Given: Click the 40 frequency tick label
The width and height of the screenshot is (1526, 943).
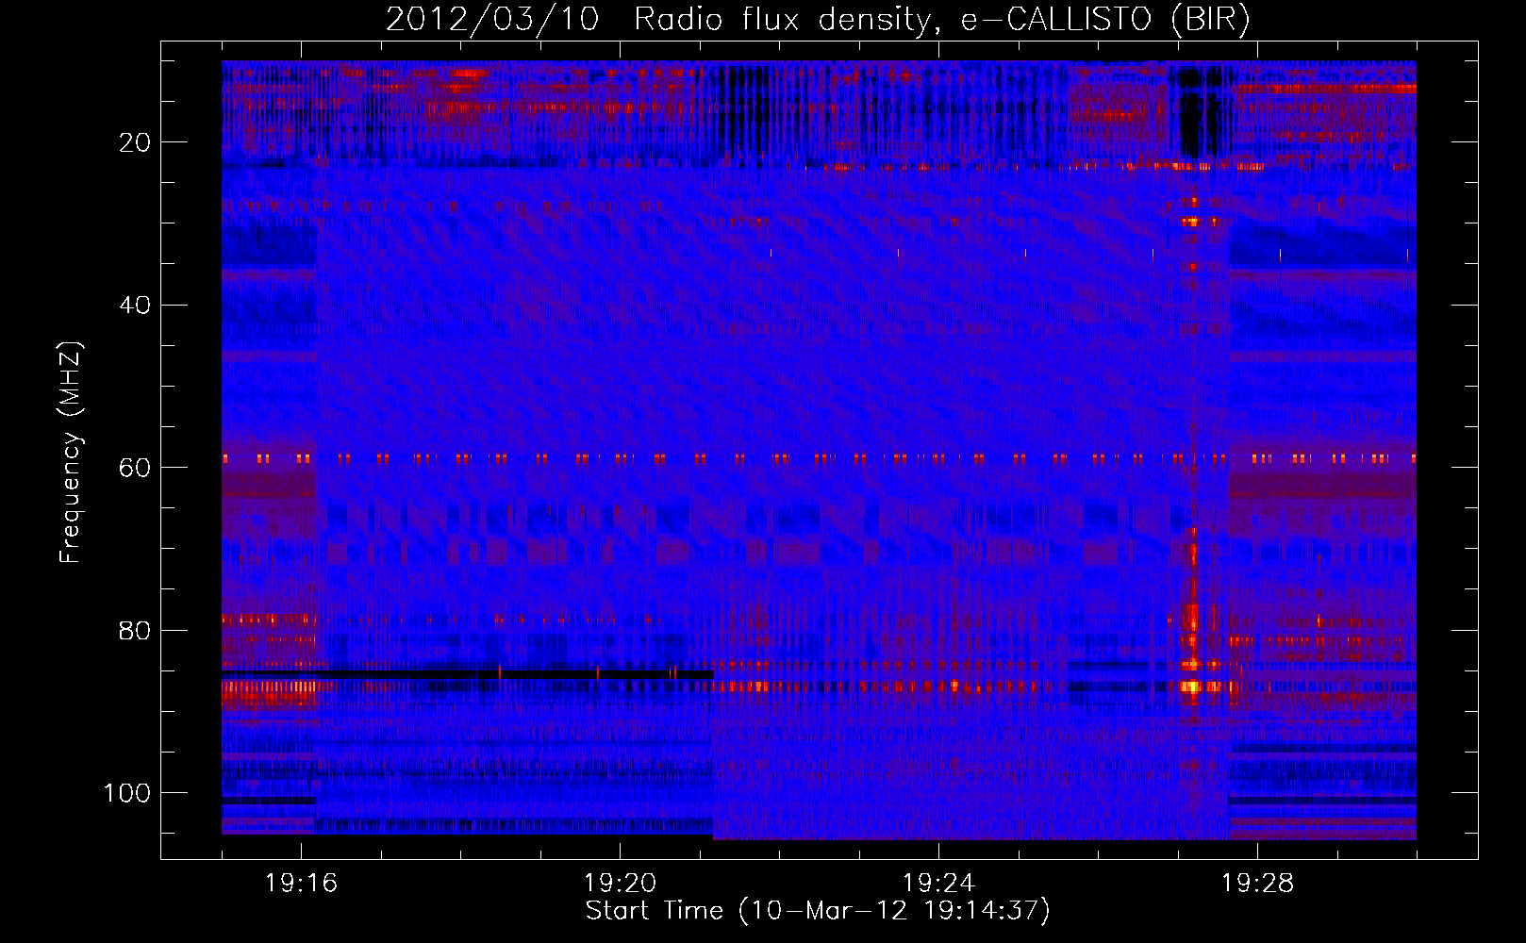Looking at the screenshot, I should pos(136,306).
